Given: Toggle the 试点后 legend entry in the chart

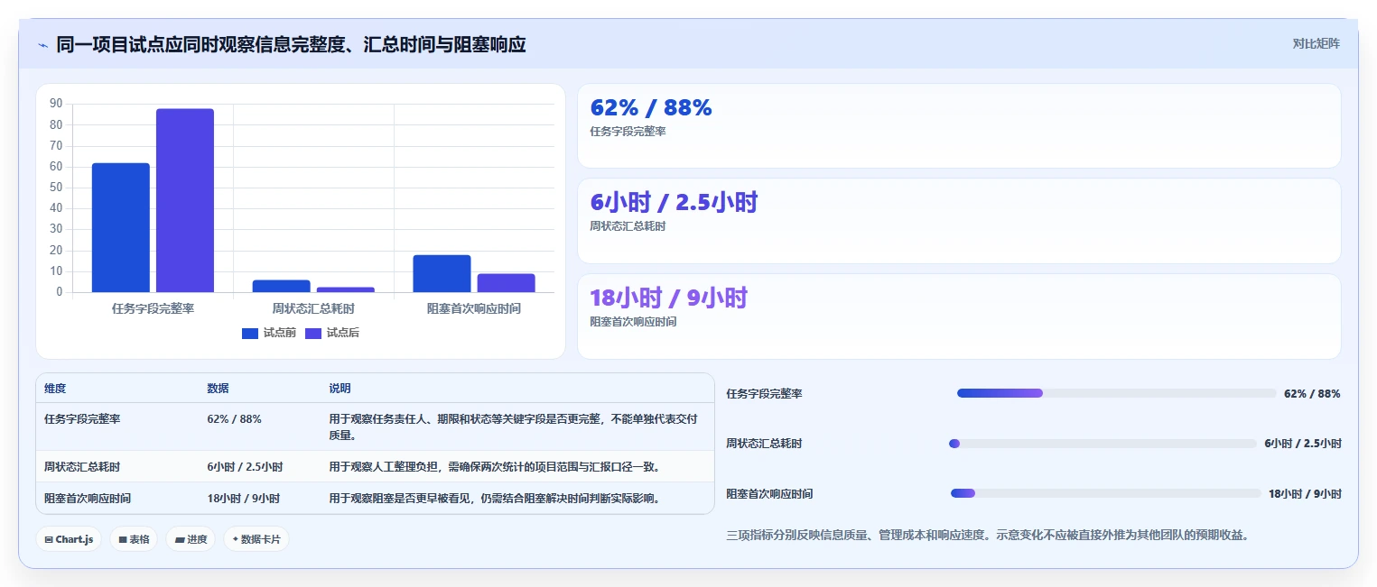Looking at the screenshot, I should tap(332, 333).
